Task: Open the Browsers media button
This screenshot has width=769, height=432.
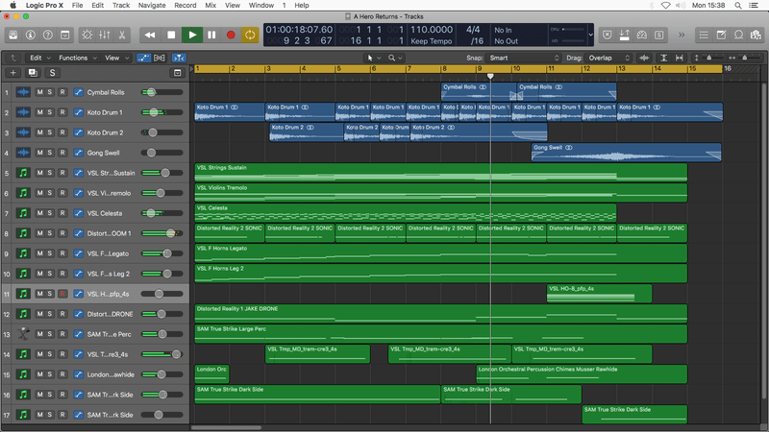Action: [756, 35]
